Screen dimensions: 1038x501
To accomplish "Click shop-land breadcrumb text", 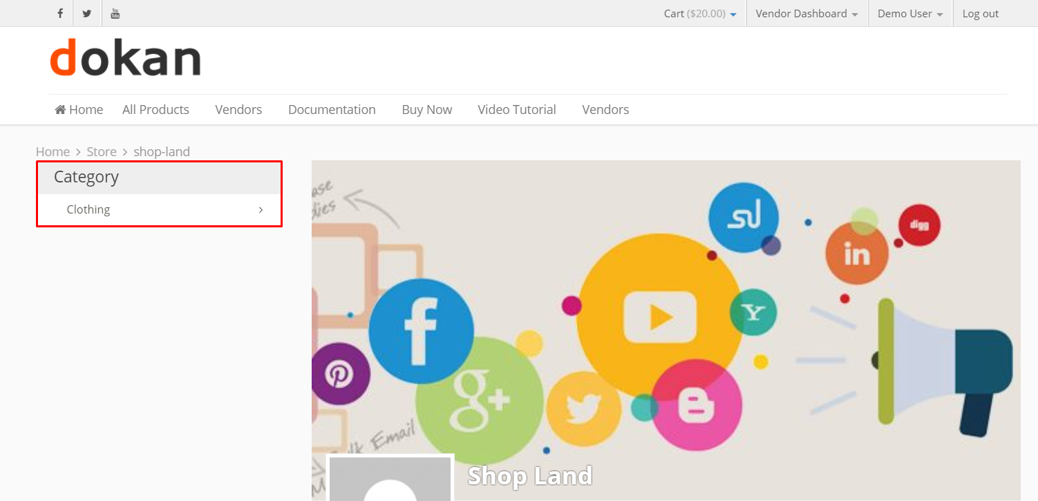I will [x=162, y=151].
